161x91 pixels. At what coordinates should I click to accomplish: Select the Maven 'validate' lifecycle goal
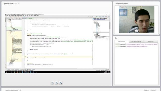98,26
